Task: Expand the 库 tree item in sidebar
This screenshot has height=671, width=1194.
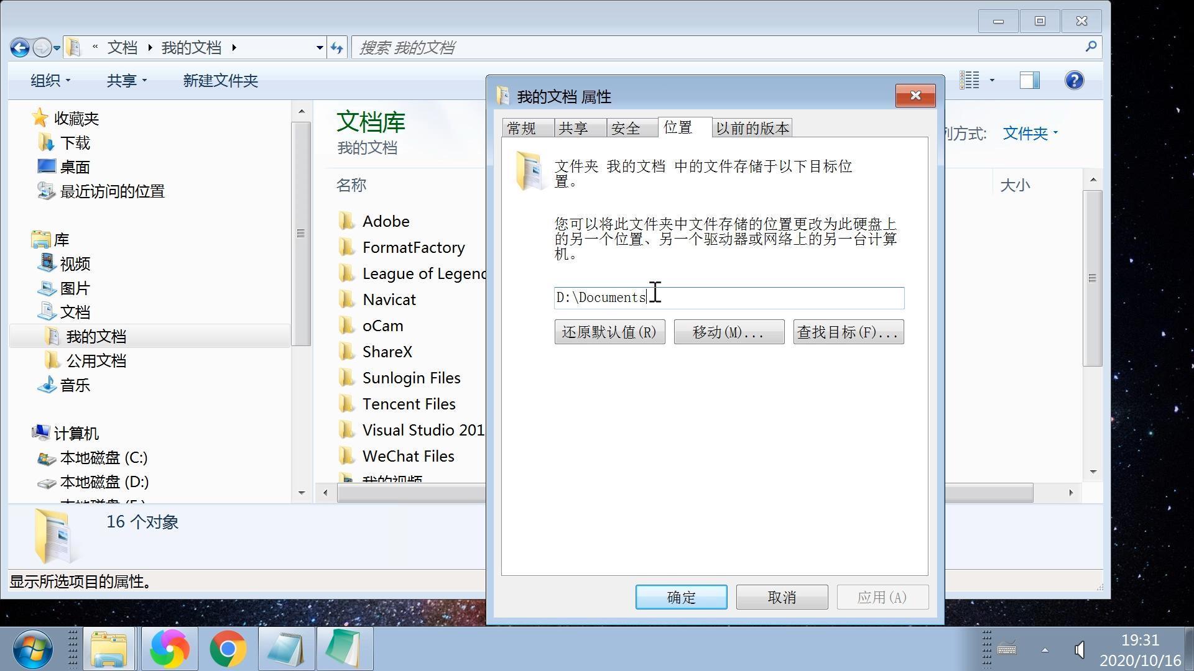Action: coord(26,239)
